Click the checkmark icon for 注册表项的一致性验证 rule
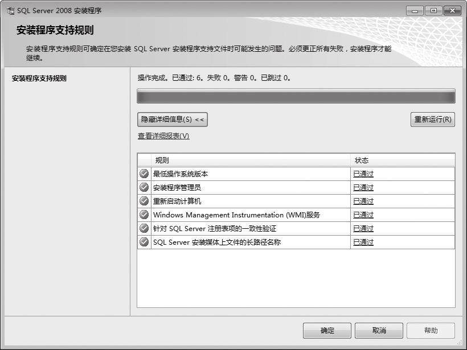 (x=144, y=228)
